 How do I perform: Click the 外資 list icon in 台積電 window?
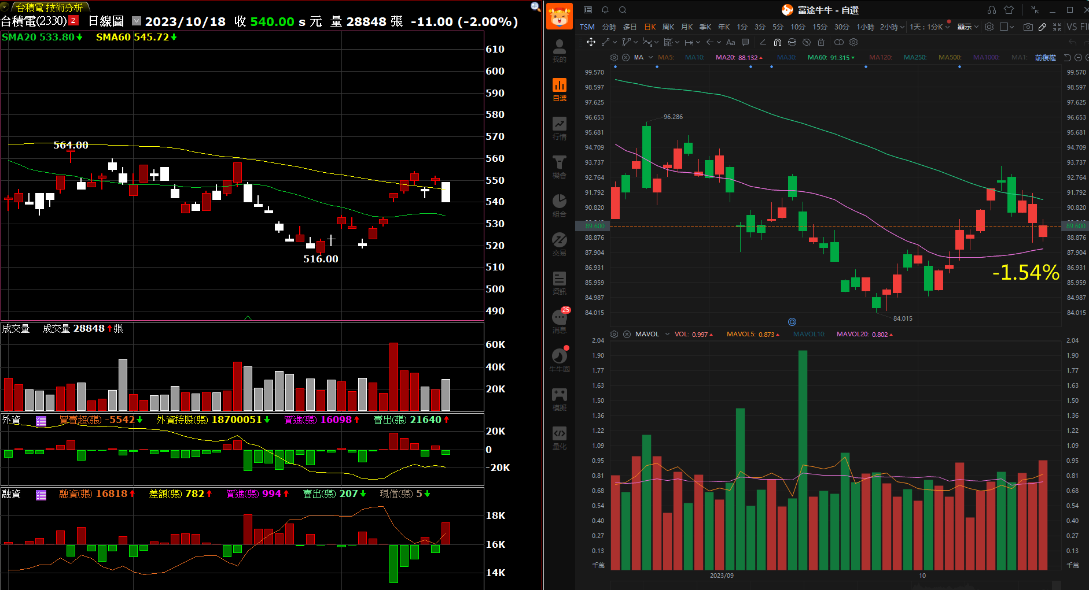(41, 421)
